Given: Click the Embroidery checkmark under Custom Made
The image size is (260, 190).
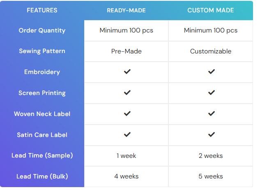Looking at the screenshot, I should point(211,72).
